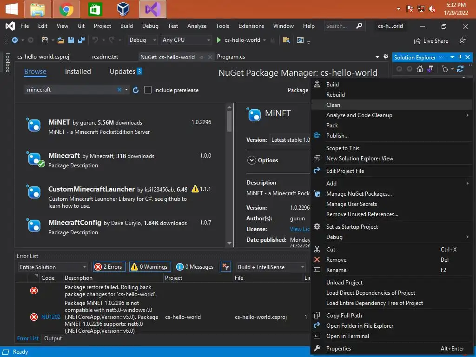Click the MiNET package icon in results list

[x=33, y=125]
